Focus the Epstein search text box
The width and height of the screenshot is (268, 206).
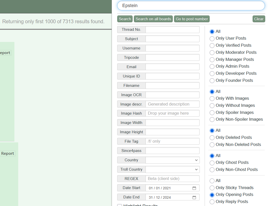click(191, 6)
